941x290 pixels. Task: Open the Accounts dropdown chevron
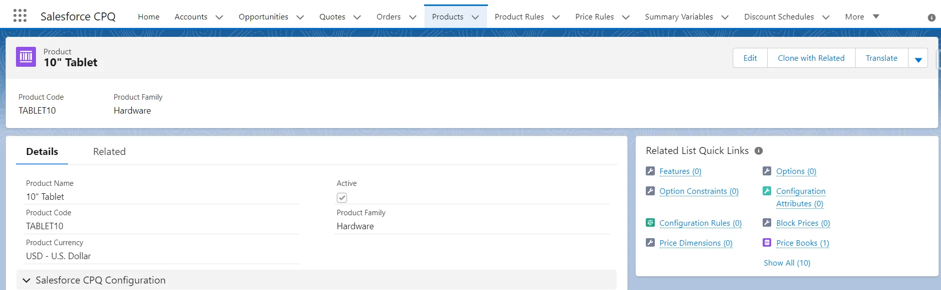[219, 17]
